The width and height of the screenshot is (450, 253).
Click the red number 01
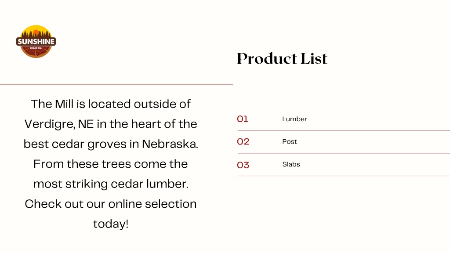[243, 119]
